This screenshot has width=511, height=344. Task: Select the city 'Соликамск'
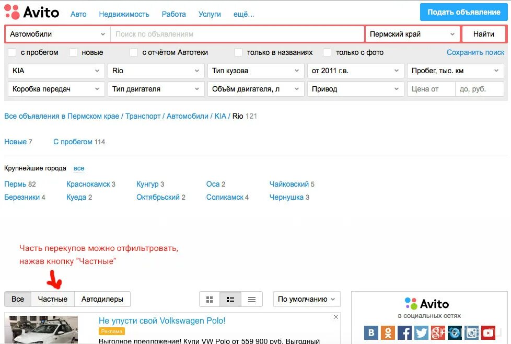pyautogui.click(x=225, y=197)
